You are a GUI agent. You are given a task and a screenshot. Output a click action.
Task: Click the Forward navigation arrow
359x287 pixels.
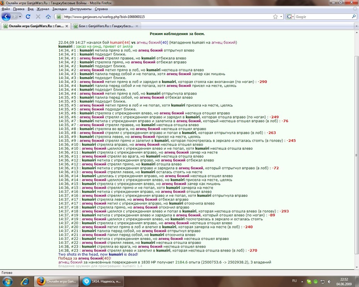point(14,17)
